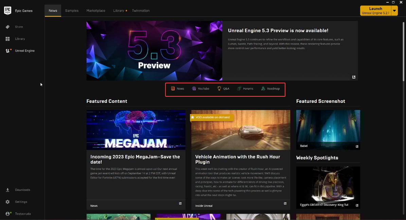Click the star icon on VOD badge

coord(192,117)
